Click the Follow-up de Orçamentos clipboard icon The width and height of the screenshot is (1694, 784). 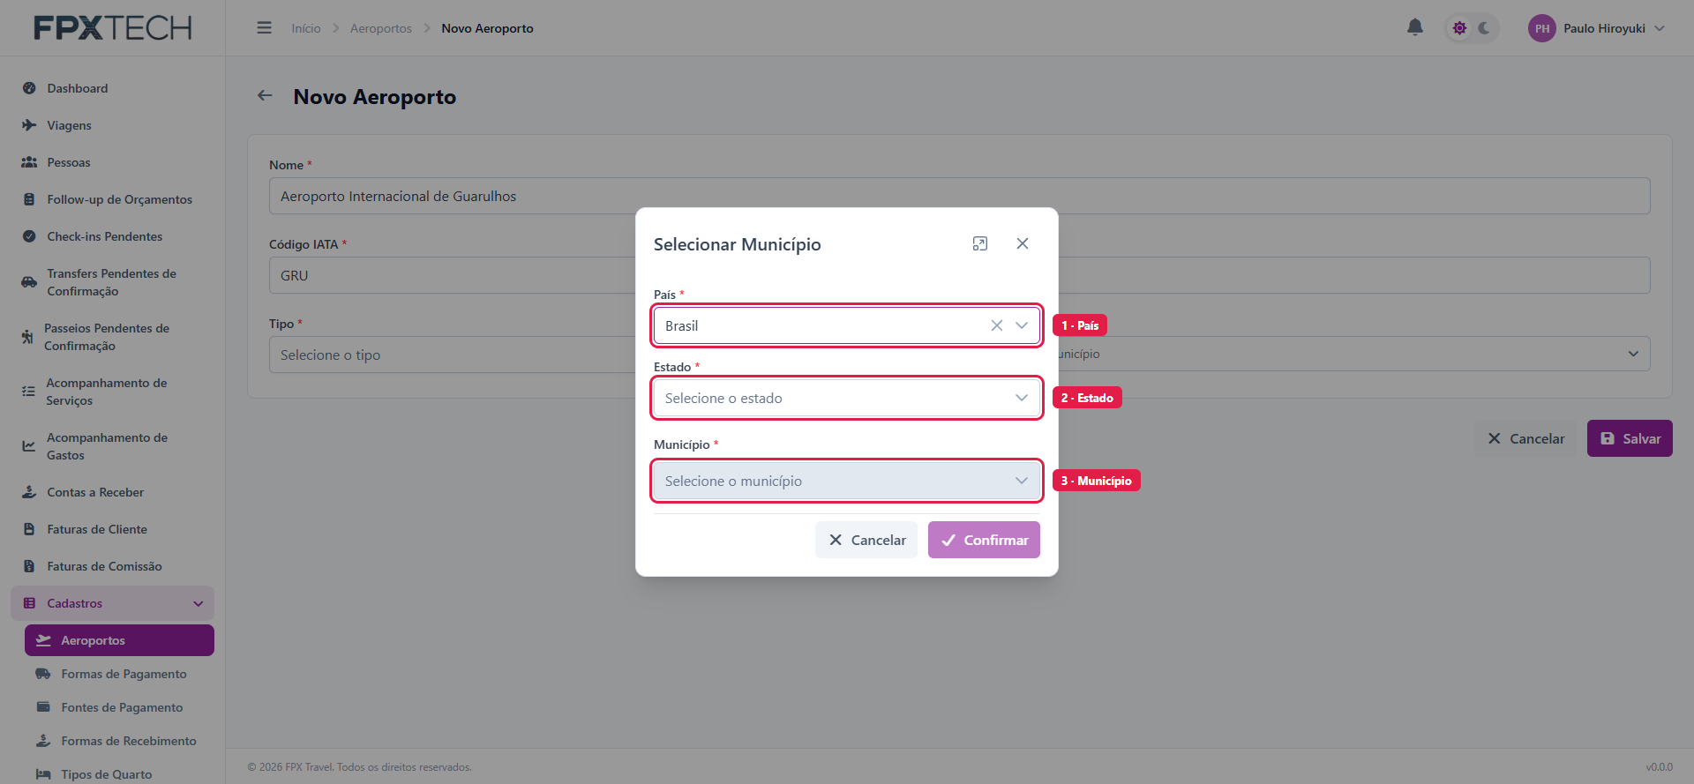pyautogui.click(x=29, y=199)
